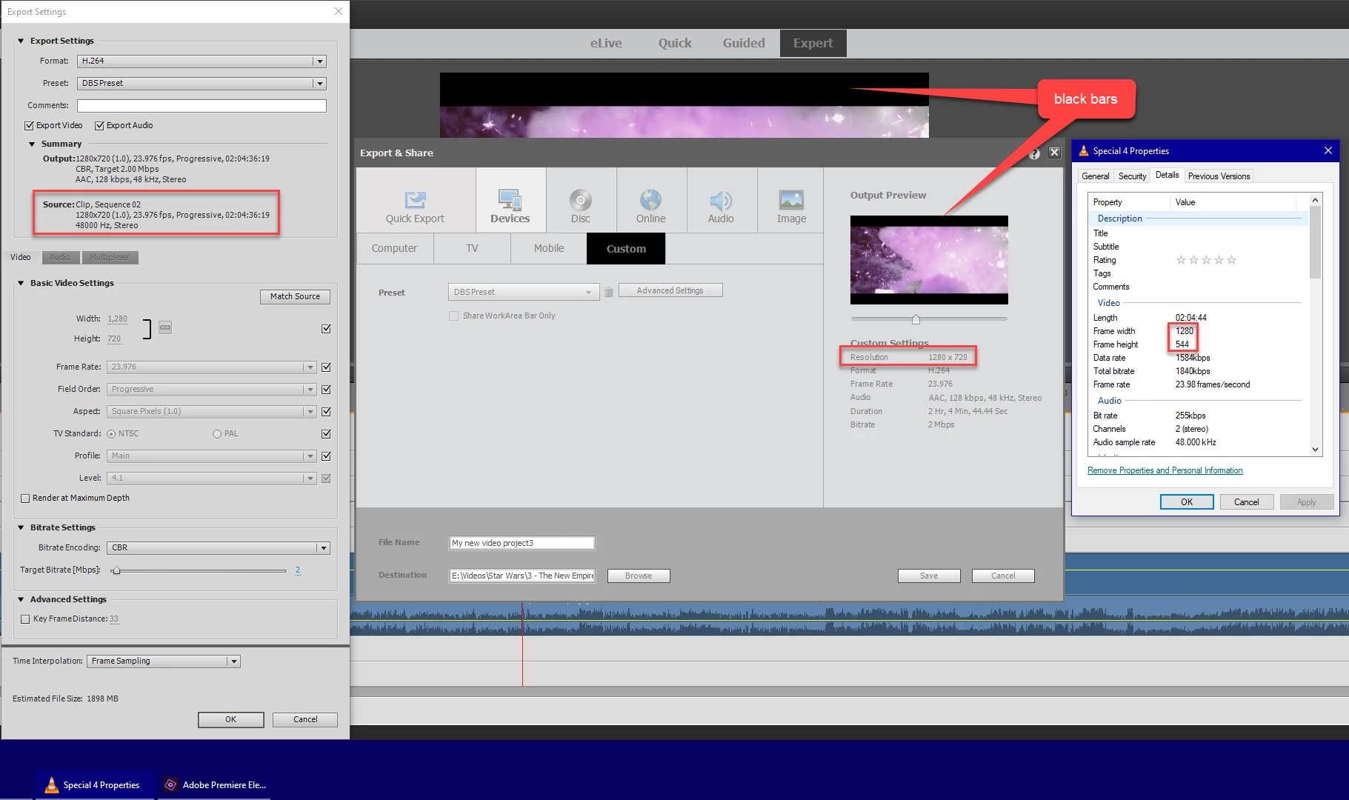Collapse the Advanced Settings section
Image resolution: width=1349 pixels, height=800 pixels.
point(21,600)
